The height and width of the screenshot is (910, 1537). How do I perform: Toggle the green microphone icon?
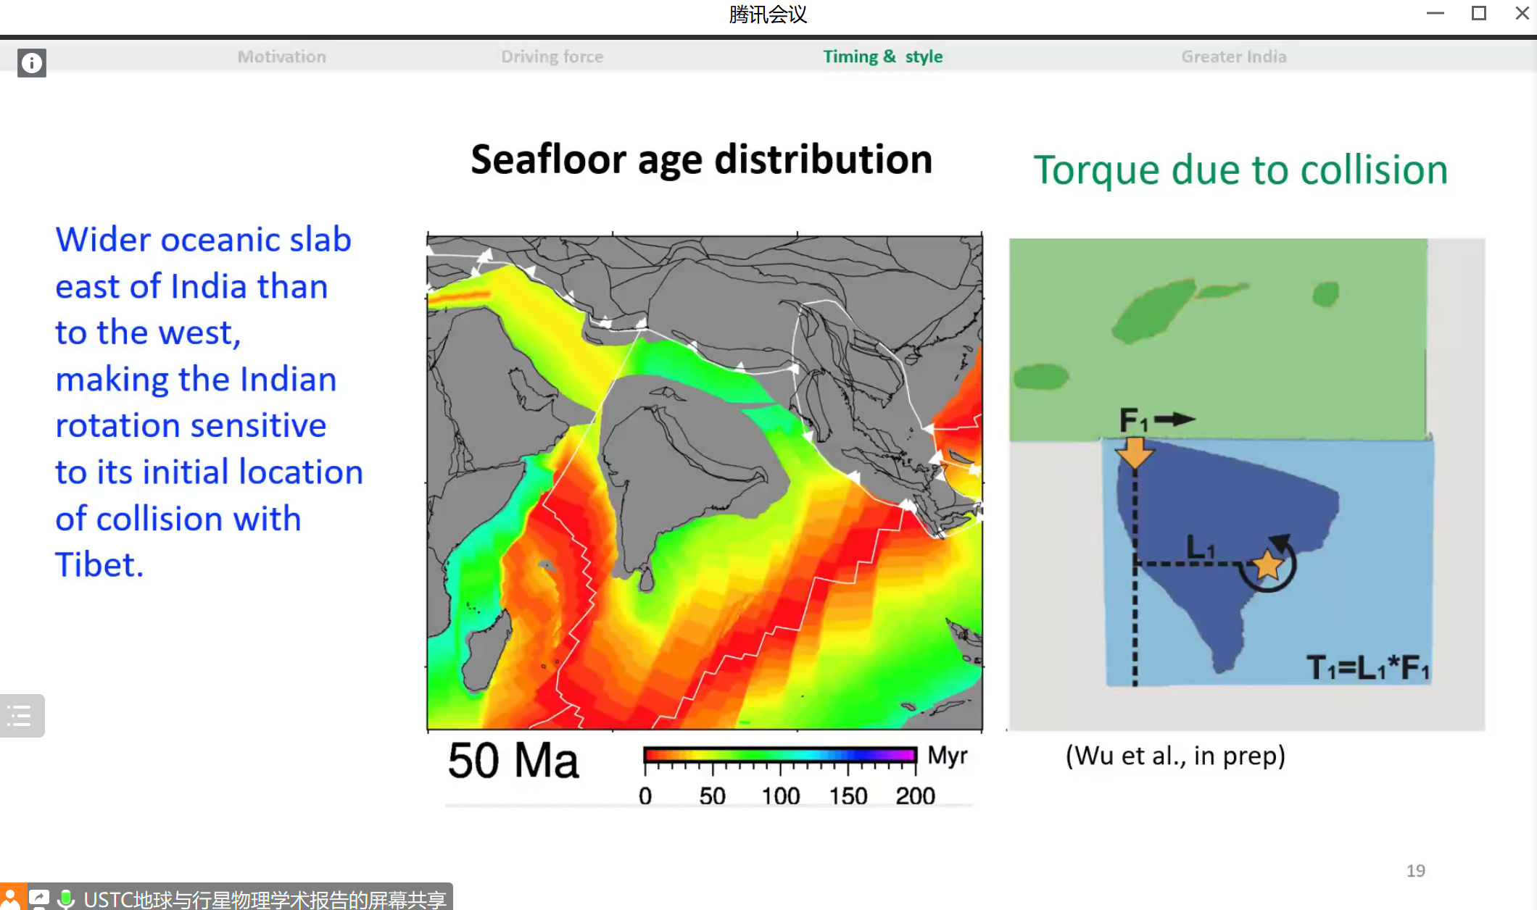click(66, 898)
